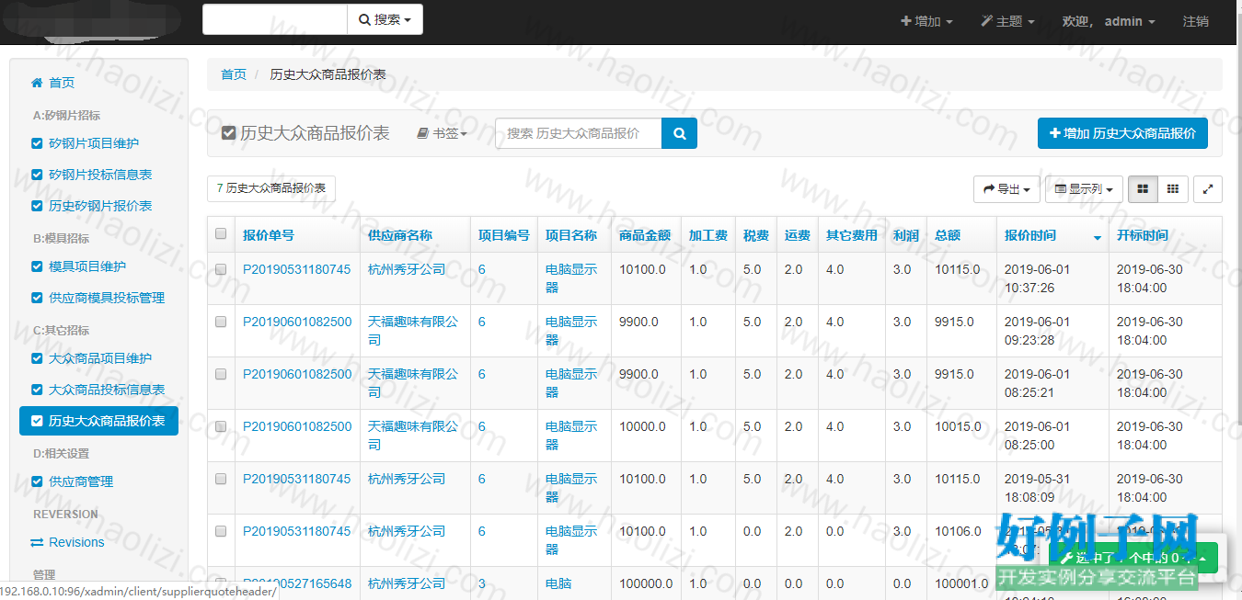Screen dimensions: 1242x600
Task: Click the 7 历史大众商品报价表 count button
Action: click(271, 188)
